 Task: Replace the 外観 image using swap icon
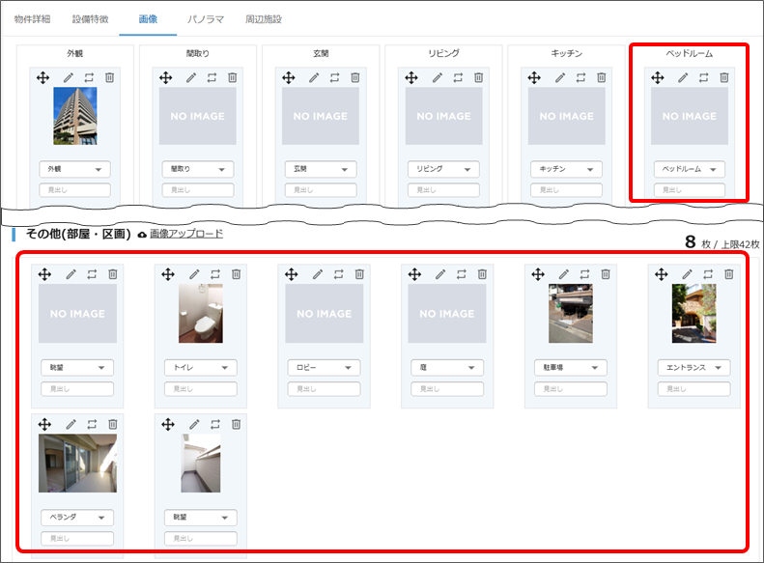[x=89, y=77]
